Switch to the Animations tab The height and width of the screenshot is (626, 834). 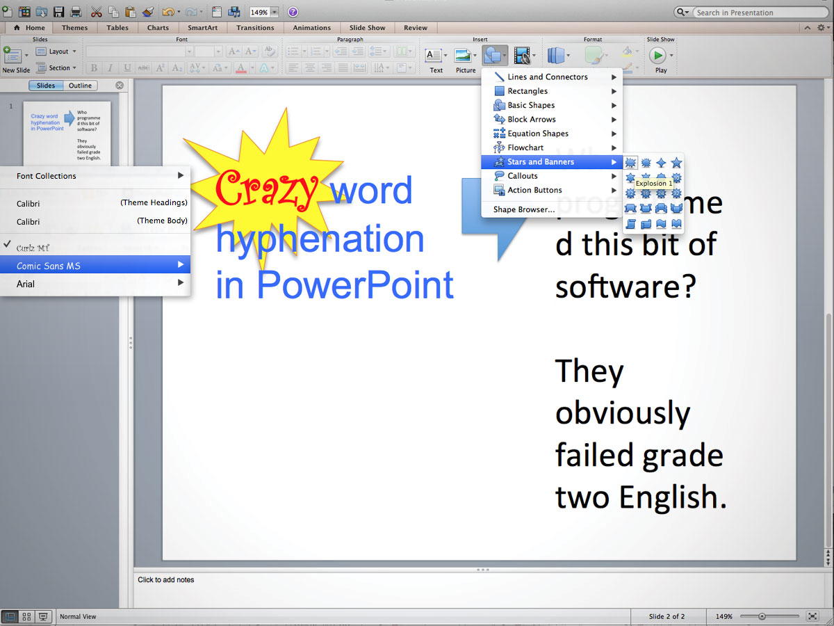312,28
